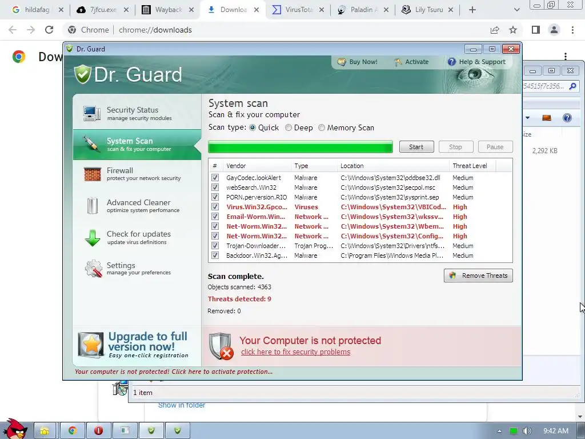Open Chrome from the taskbar
Image resolution: width=585 pixels, height=439 pixels.
pos(73,431)
